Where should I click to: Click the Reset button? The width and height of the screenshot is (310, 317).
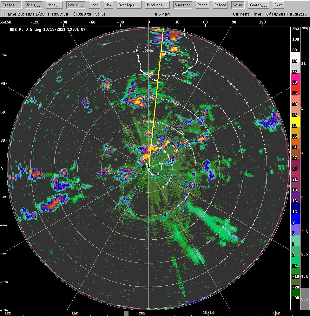(x=202, y=5)
